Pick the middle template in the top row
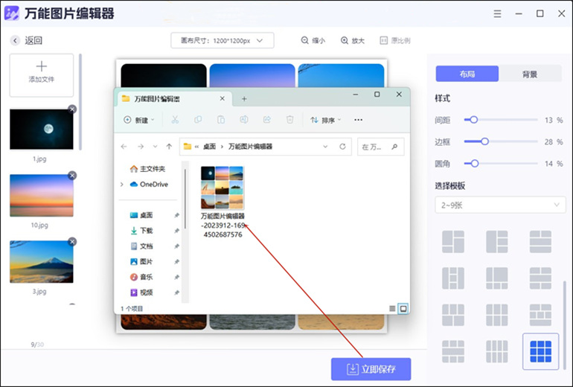 pos(496,242)
